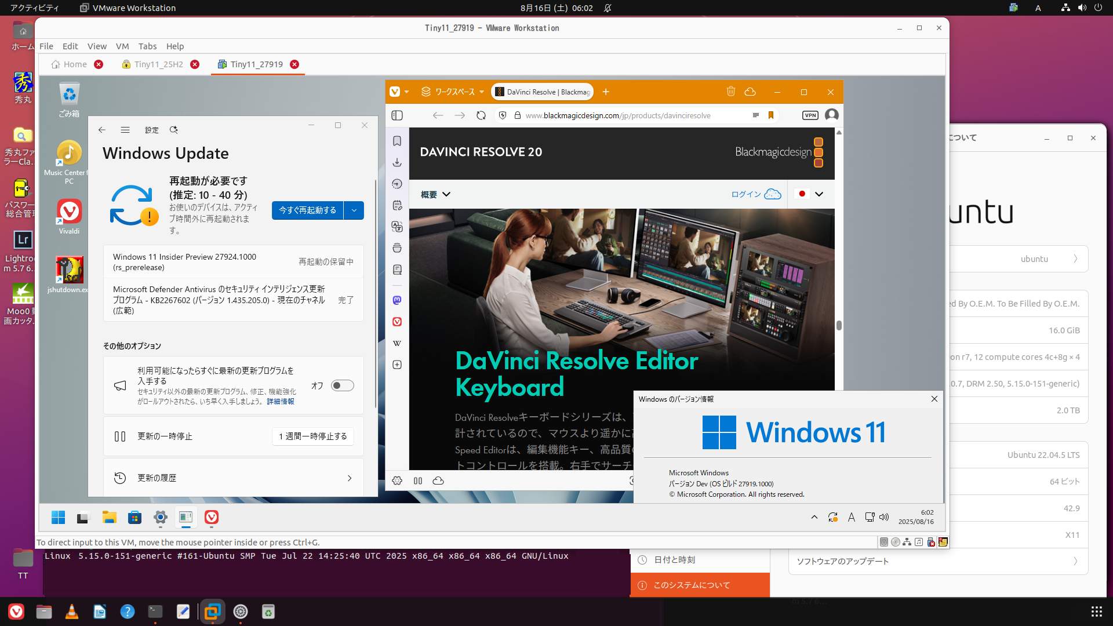Viewport: 1113px width, 626px height.
Task: Close the Tiny11_25H2 tab
Action: click(195, 64)
